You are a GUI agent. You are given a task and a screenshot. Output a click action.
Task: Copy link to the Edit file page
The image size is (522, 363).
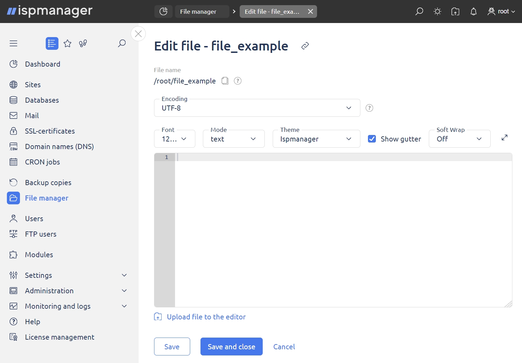click(x=305, y=46)
